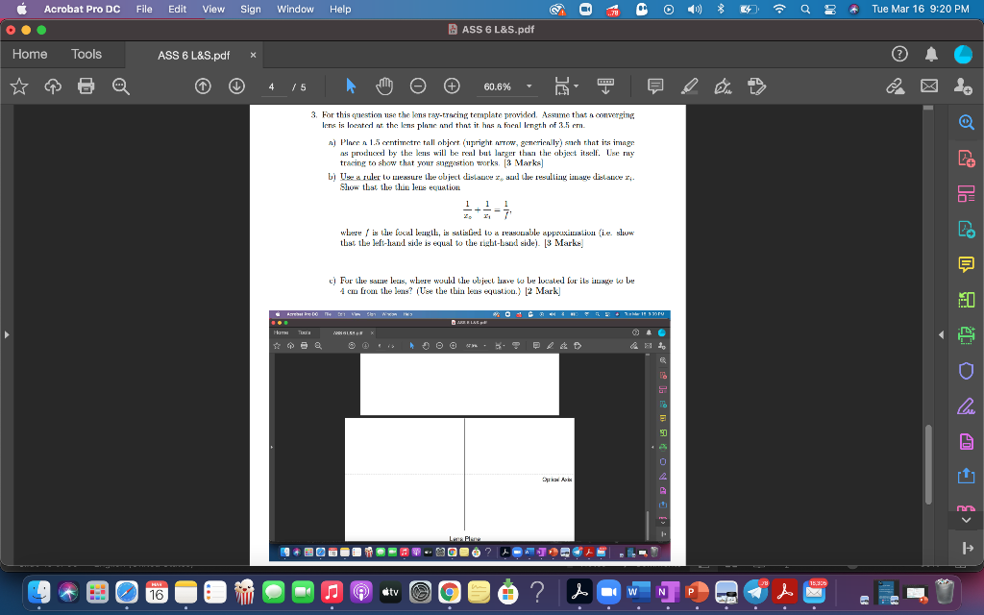Open the Share via email icon

pos(927,86)
